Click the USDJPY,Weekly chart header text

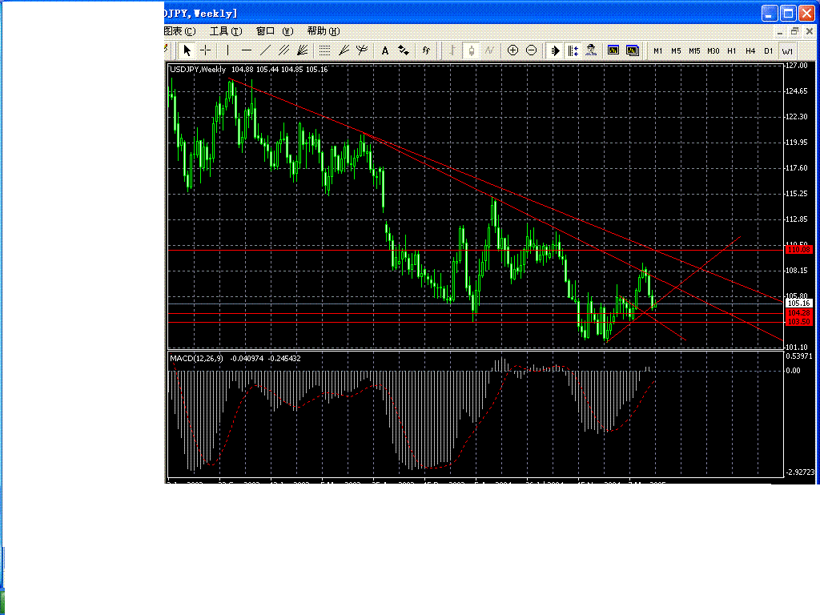tap(198, 70)
